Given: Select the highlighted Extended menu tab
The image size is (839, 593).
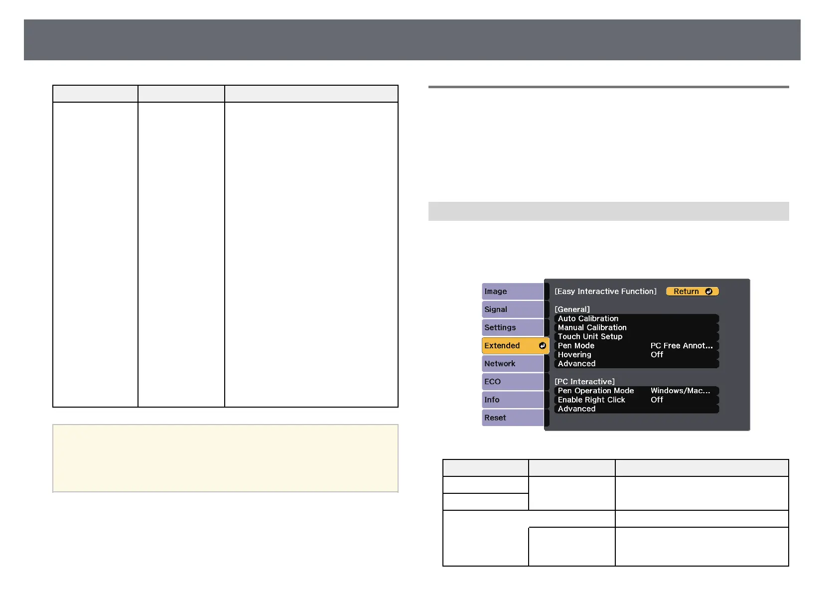Looking at the screenshot, I should click(515, 345).
